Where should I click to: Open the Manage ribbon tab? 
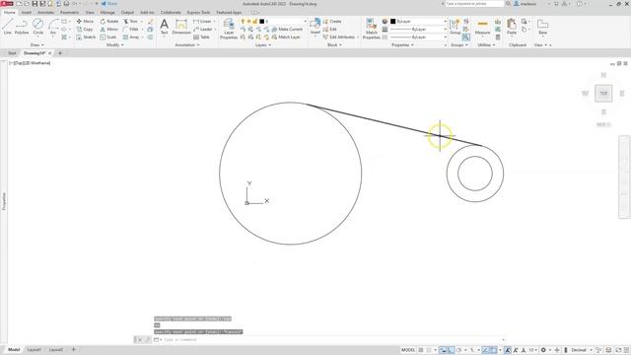click(107, 13)
